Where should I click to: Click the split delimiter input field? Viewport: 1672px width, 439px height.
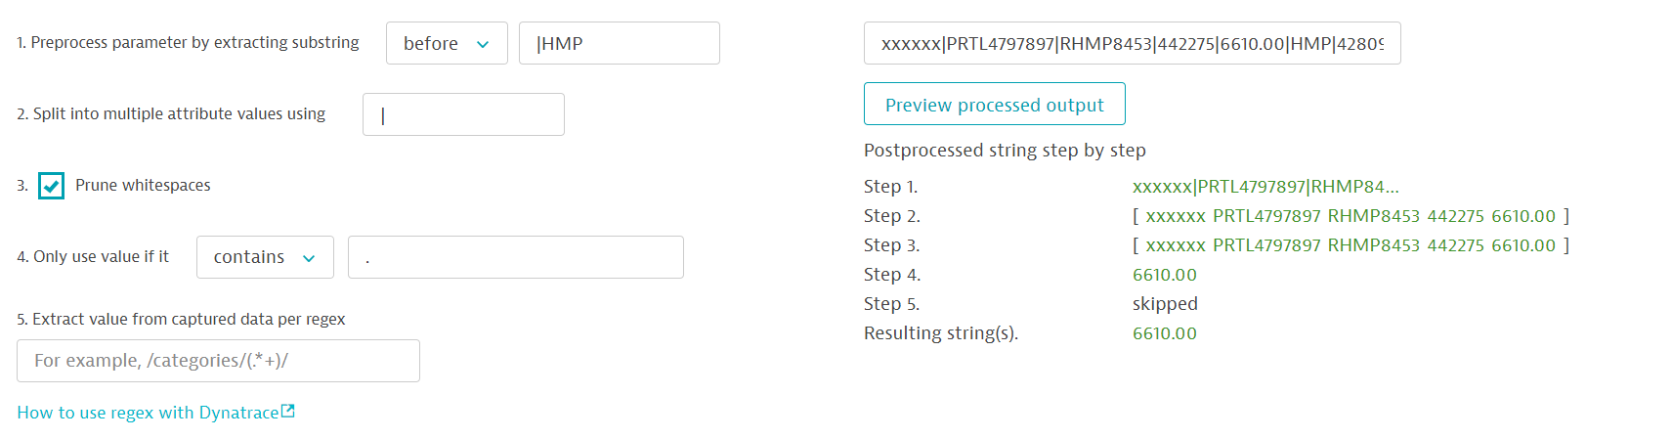pyautogui.click(x=463, y=114)
